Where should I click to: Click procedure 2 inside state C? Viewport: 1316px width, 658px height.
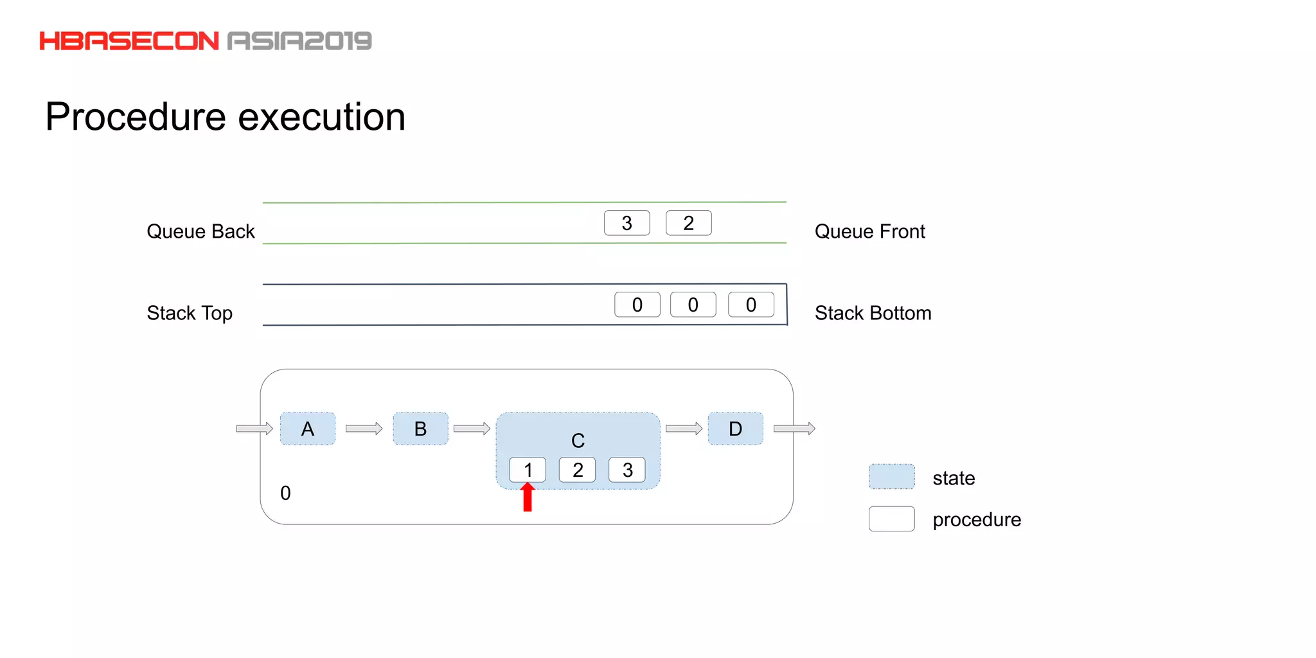click(577, 470)
